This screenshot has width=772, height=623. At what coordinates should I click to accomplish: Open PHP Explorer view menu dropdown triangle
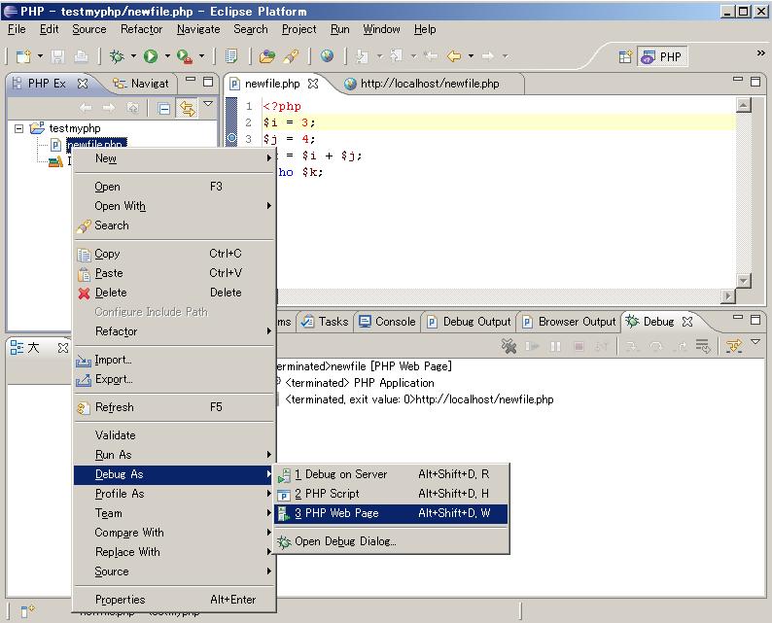coord(208,105)
